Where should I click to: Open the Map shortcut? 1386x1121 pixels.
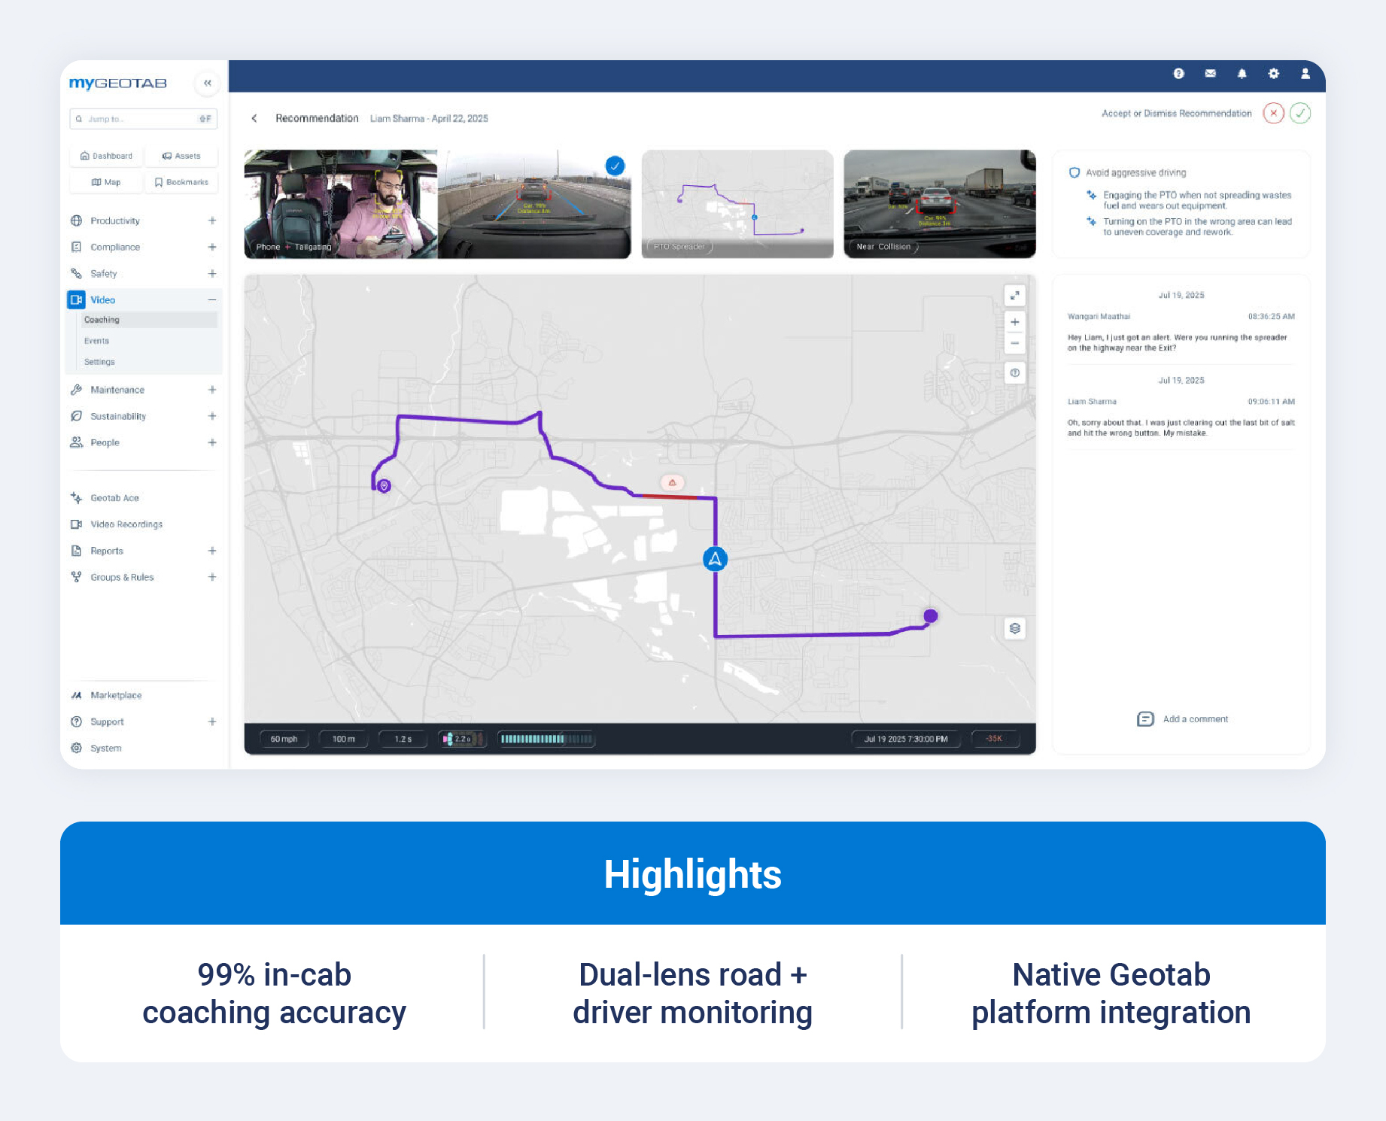click(106, 182)
